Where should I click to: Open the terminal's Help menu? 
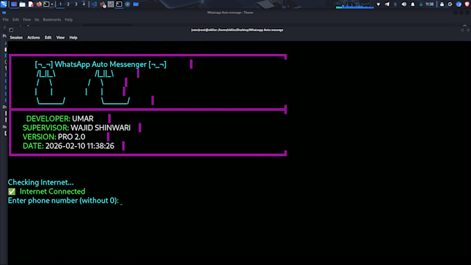(73, 37)
